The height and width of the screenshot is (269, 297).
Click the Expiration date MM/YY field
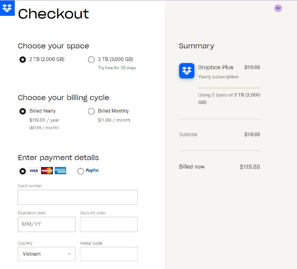pos(46,224)
